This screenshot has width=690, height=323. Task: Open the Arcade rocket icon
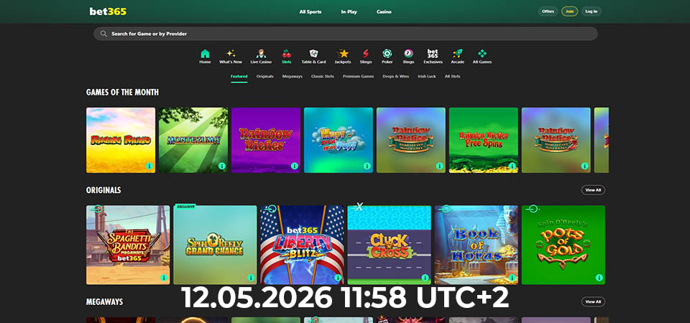point(457,54)
